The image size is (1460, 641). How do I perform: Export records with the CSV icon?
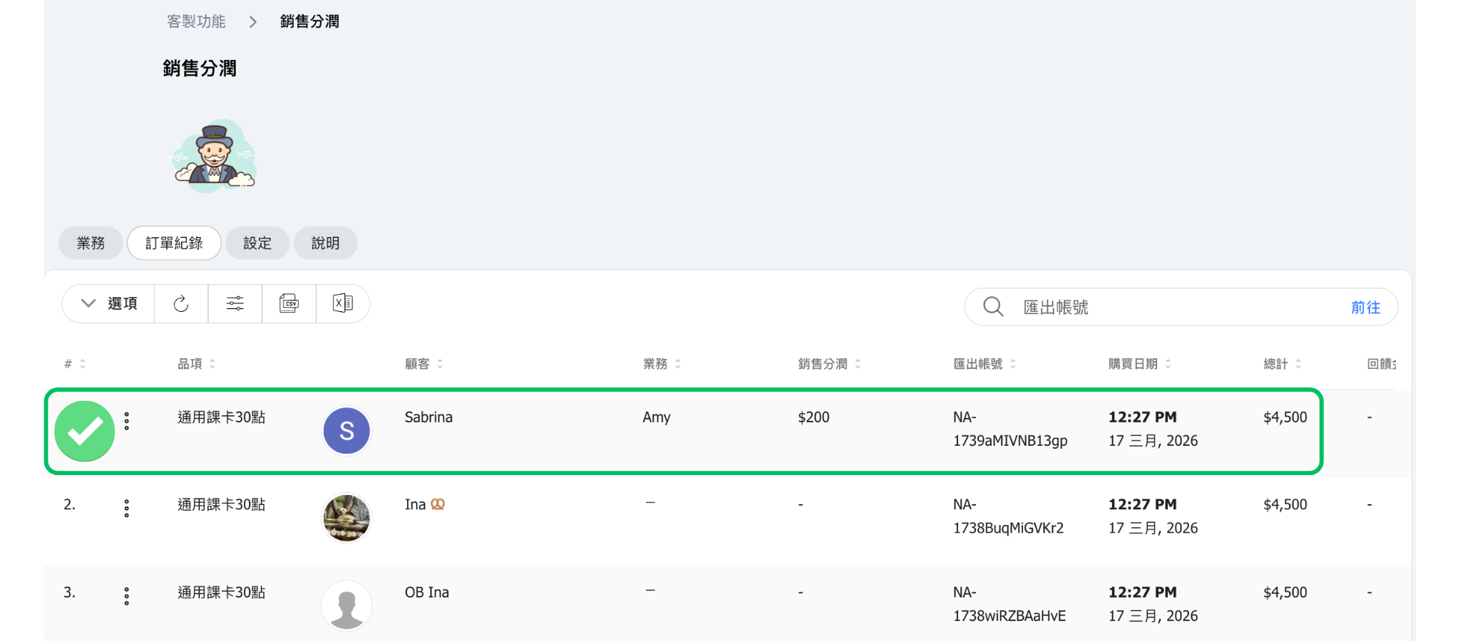pyautogui.click(x=289, y=304)
